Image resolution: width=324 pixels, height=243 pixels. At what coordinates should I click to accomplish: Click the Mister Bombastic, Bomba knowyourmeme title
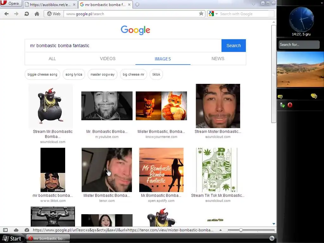(x=161, y=132)
